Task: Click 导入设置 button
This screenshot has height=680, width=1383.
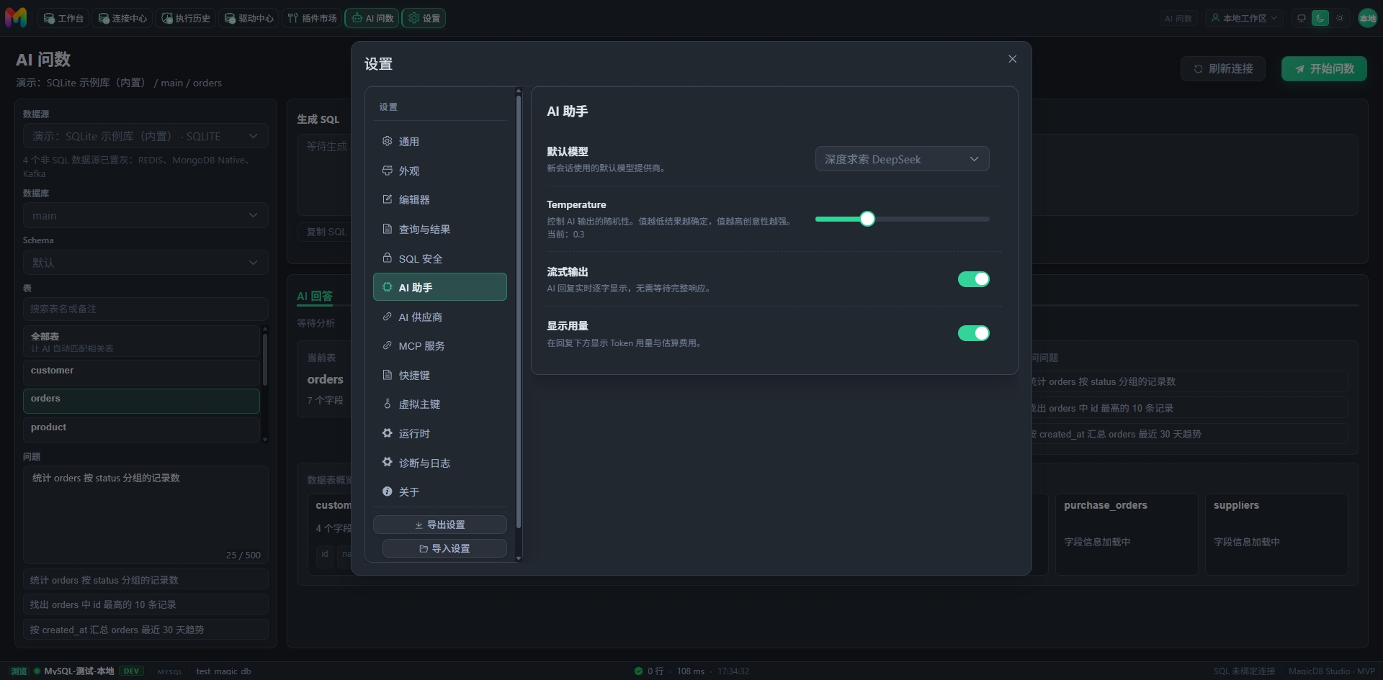Action: 444,548
